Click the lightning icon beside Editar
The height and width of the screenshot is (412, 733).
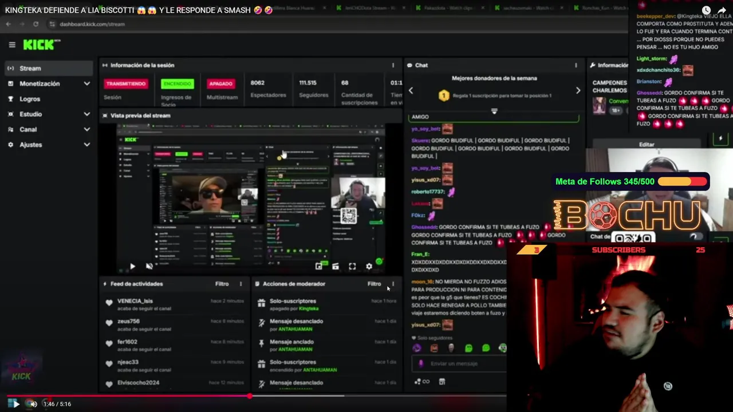click(x=720, y=138)
